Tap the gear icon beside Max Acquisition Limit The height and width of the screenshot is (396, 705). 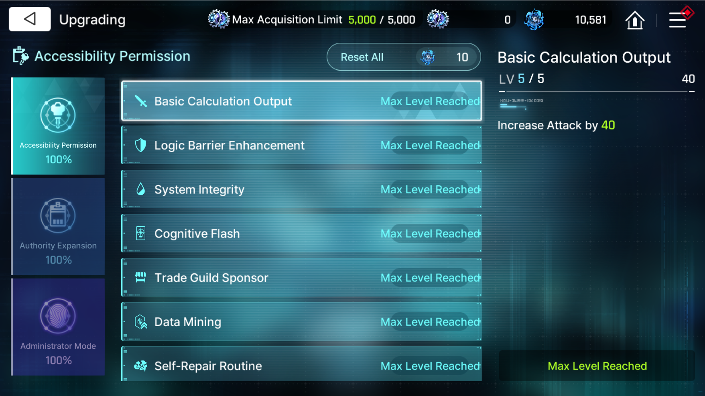(x=218, y=19)
